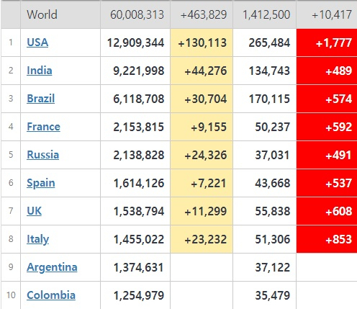
Task: Select India total cases 9,221,998 cell
Action: coord(135,71)
